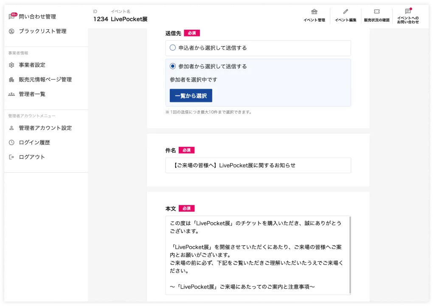Open イベントへのお問い合わせ in top toolbar
The height and width of the screenshot is (306, 433).
[408, 15]
